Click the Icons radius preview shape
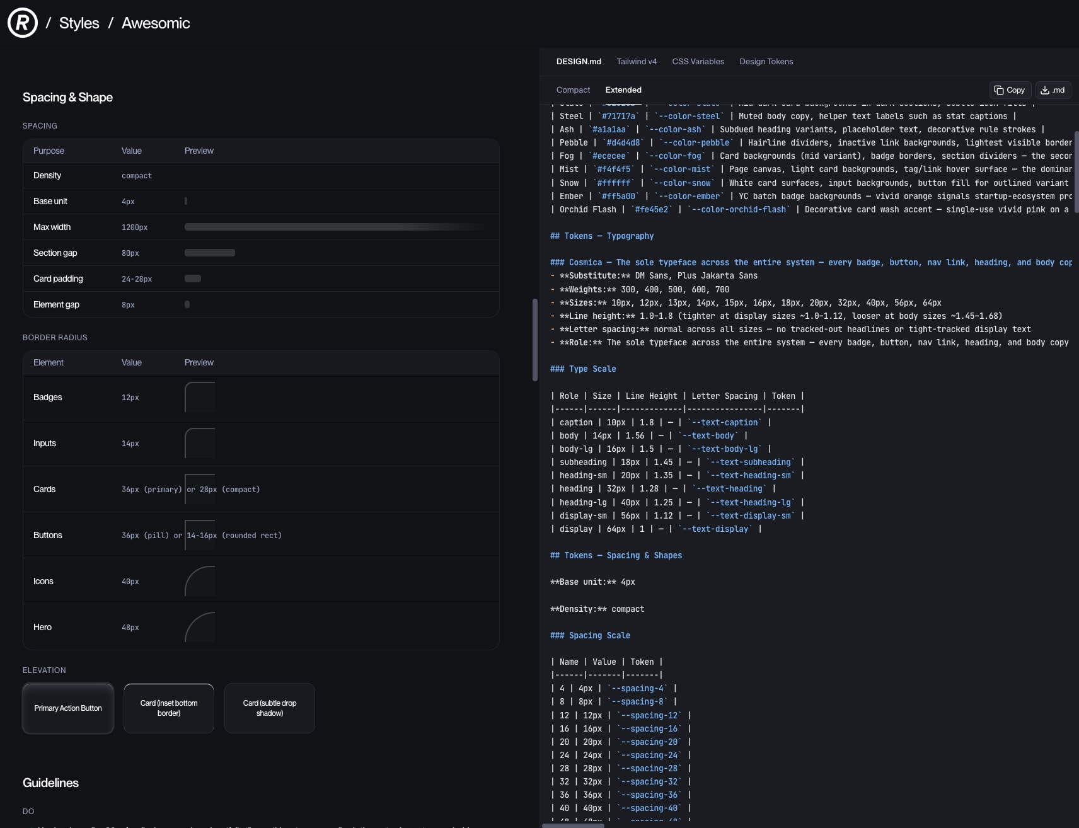Image resolution: width=1079 pixels, height=828 pixels. pos(200,581)
